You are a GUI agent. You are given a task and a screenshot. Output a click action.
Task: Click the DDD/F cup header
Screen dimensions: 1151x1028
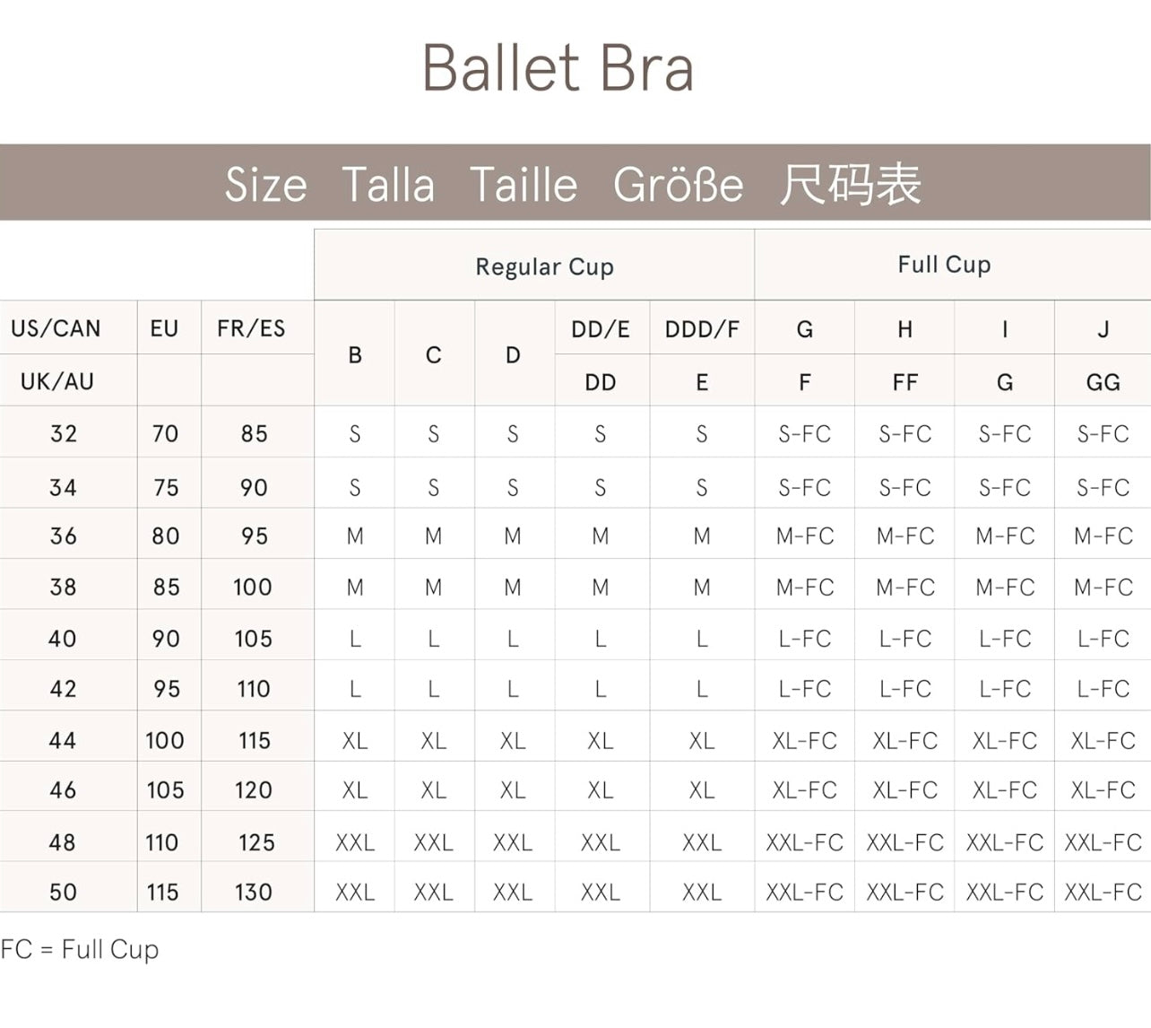tap(702, 329)
